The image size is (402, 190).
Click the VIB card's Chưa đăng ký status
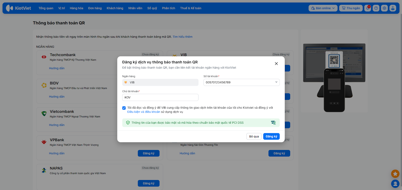tap(281, 54)
